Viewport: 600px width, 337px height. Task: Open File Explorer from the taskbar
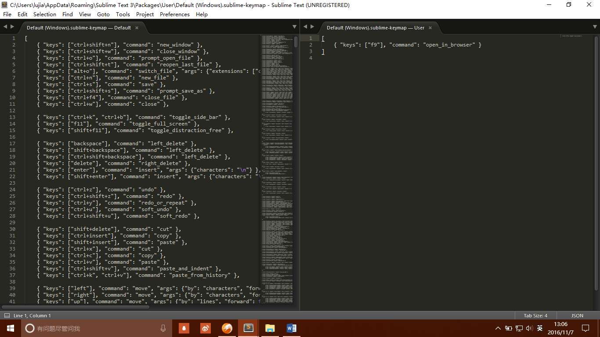pyautogui.click(x=270, y=328)
